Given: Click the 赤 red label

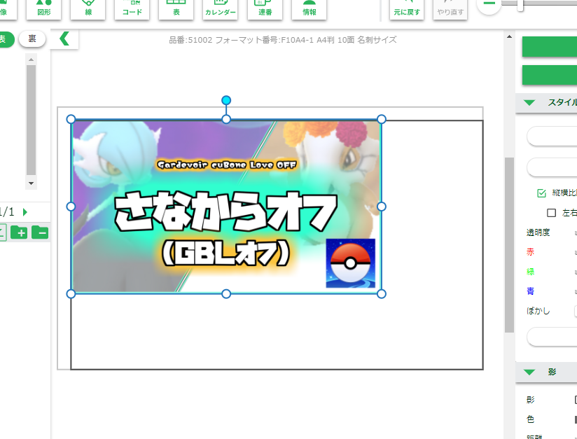Looking at the screenshot, I should [530, 252].
